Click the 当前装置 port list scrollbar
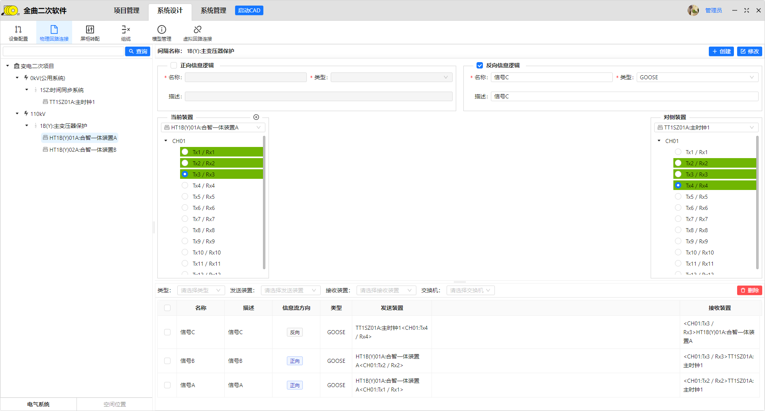Screen dimensions: 765x411 264,203
